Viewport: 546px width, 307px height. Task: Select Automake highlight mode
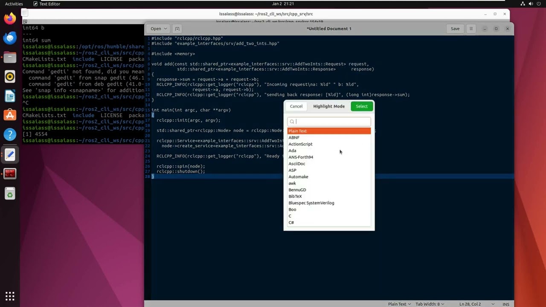pyautogui.click(x=329, y=177)
